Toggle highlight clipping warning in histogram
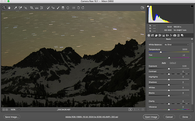The height and width of the screenshot is (121, 195). [x=191, y=6]
